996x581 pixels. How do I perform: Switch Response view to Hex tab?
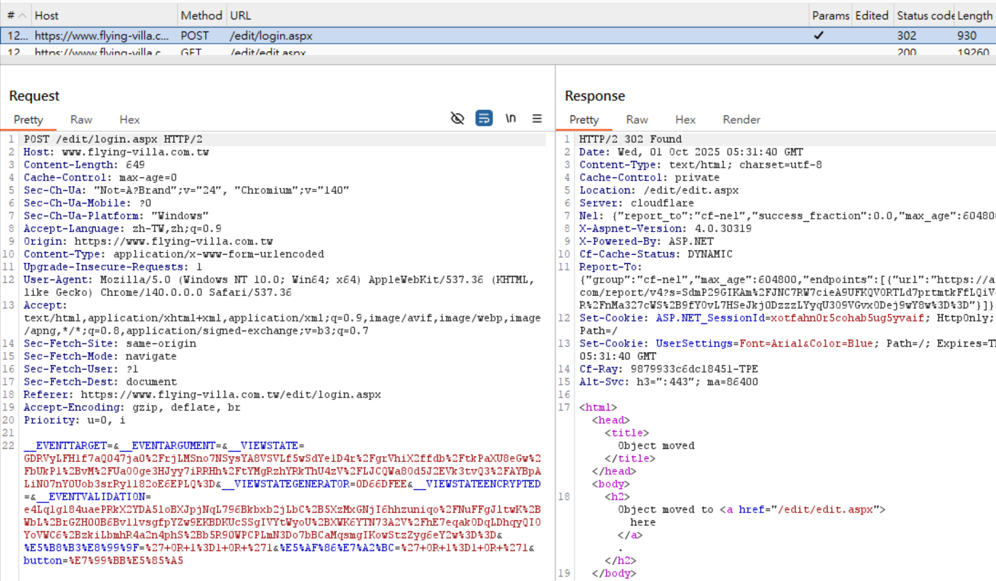(x=685, y=120)
